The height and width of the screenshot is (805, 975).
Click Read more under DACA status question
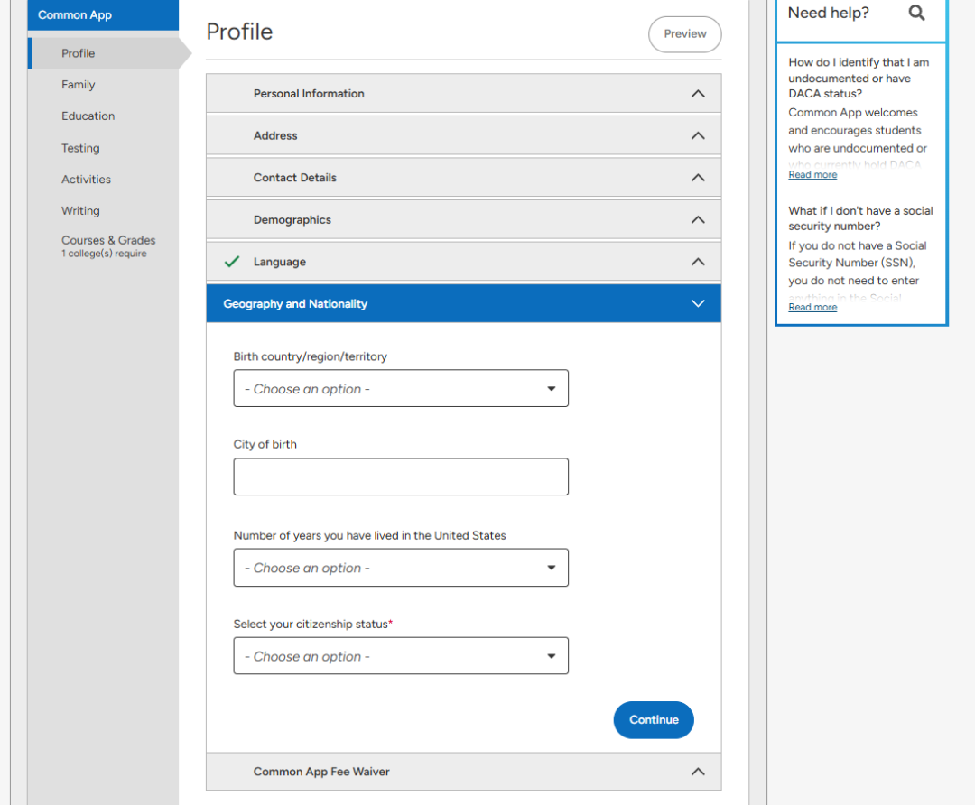[812, 175]
